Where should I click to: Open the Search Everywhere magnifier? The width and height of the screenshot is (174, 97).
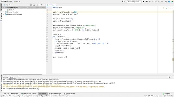(166, 2)
